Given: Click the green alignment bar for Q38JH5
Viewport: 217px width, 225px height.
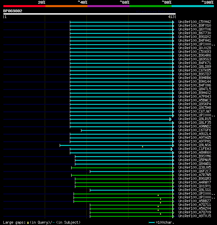Looking at the screenshot, I should pyautogui.click(x=122, y=168).
